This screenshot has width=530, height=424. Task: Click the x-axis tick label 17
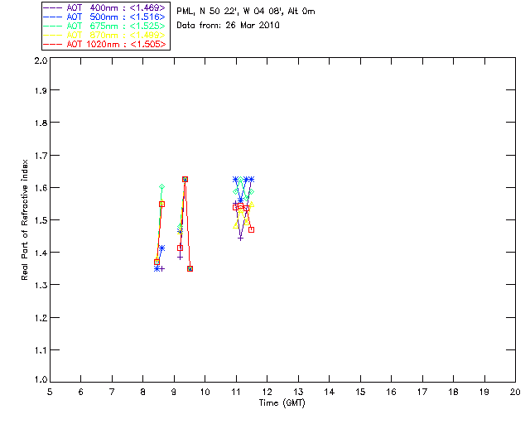coord(422,392)
